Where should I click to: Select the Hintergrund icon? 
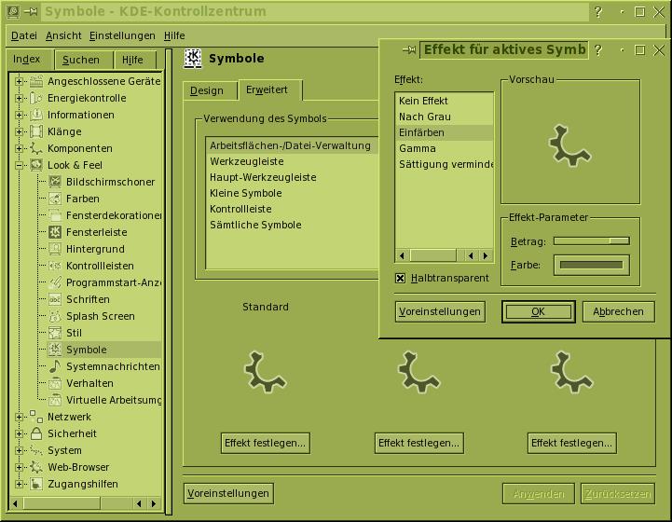(55, 249)
